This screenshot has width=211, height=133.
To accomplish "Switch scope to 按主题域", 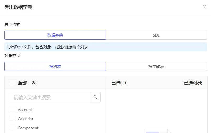I will [156, 66].
